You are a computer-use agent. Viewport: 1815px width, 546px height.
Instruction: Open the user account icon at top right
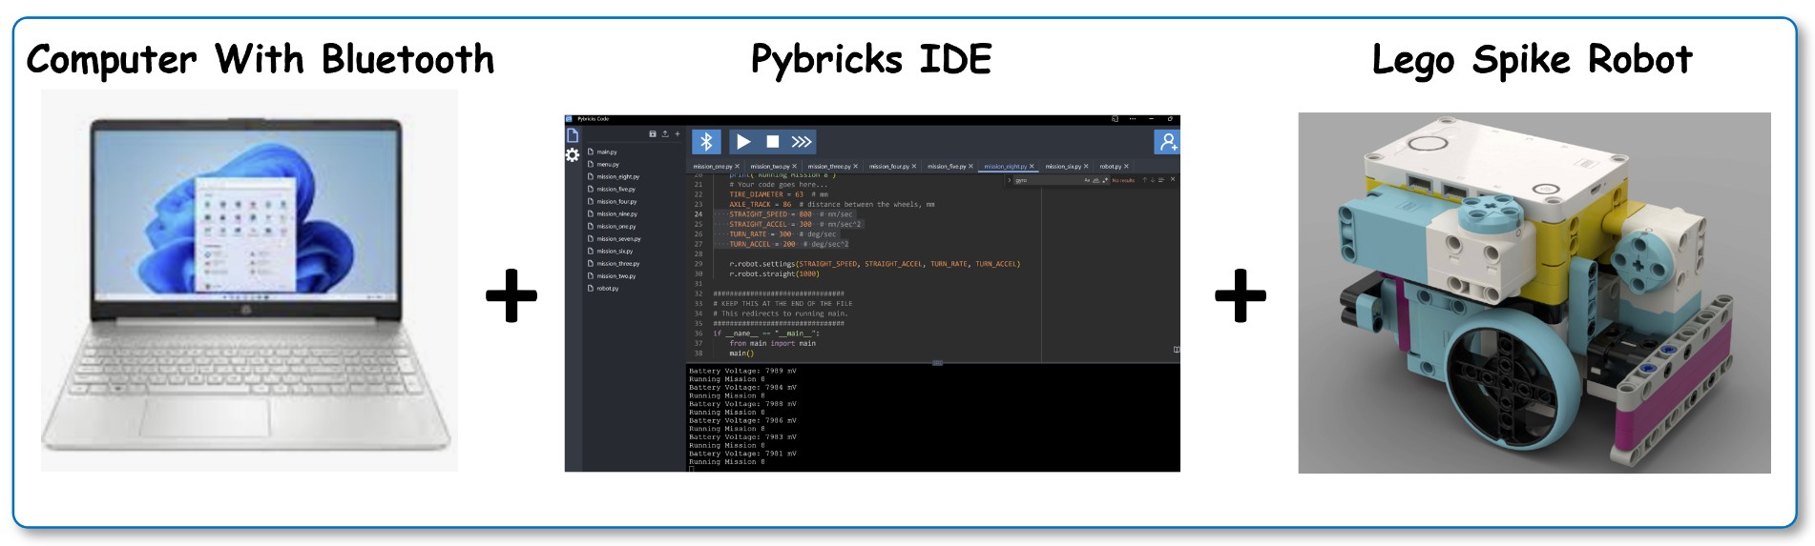pos(1168,142)
